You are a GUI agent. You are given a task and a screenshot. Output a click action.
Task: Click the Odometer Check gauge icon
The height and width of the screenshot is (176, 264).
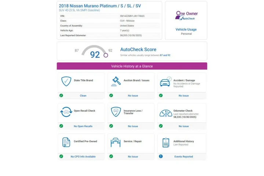click(166, 113)
